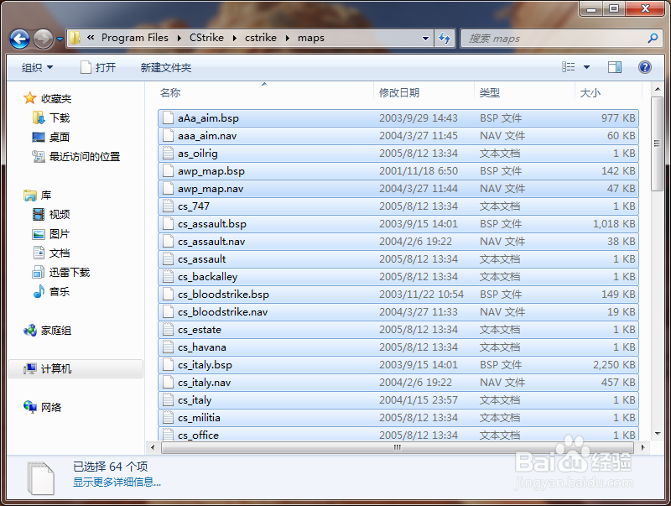Click the cs_bloodstrike.bsp file icon
The image size is (671, 506).
[169, 294]
